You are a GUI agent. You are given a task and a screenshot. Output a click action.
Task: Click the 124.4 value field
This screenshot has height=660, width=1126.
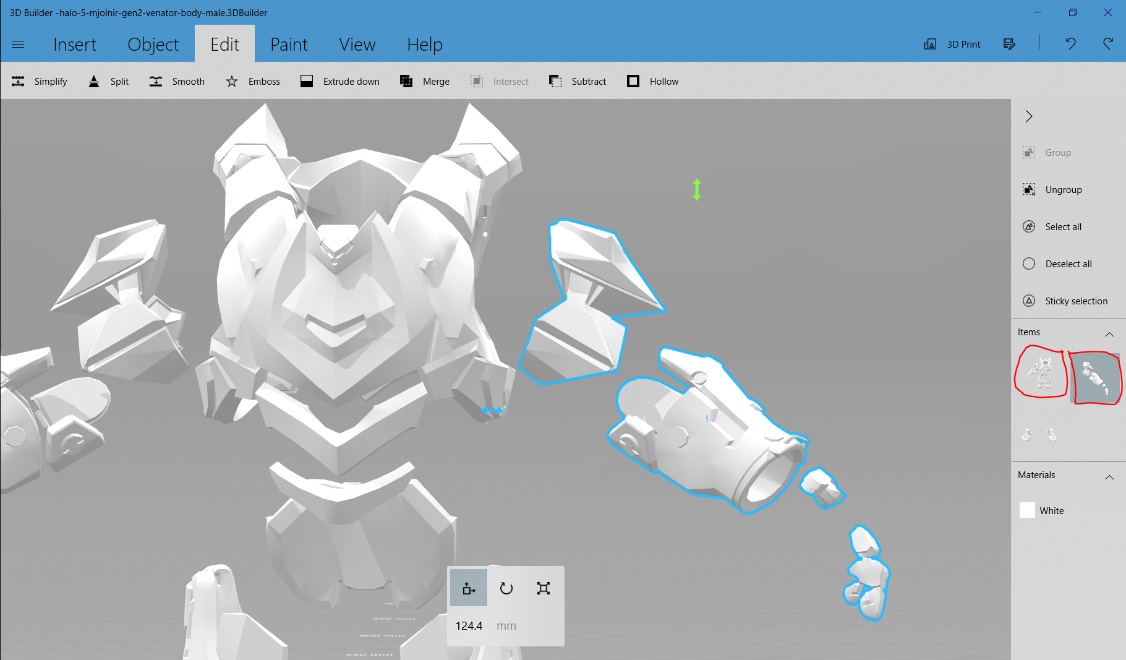[x=469, y=625]
